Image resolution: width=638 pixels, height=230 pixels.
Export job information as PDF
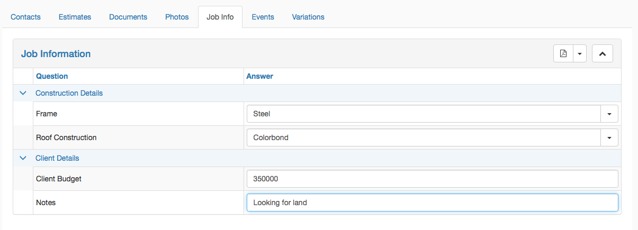(563, 53)
